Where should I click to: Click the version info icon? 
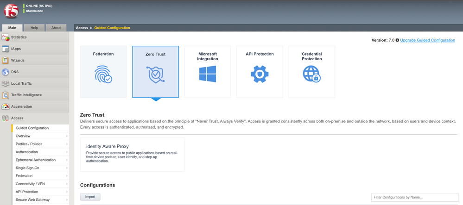point(397,40)
